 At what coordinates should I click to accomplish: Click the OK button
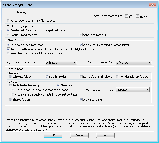click(x=53, y=135)
